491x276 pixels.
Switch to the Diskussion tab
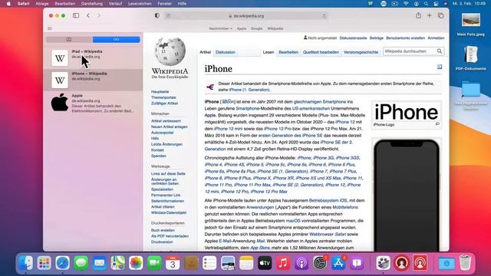225,52
